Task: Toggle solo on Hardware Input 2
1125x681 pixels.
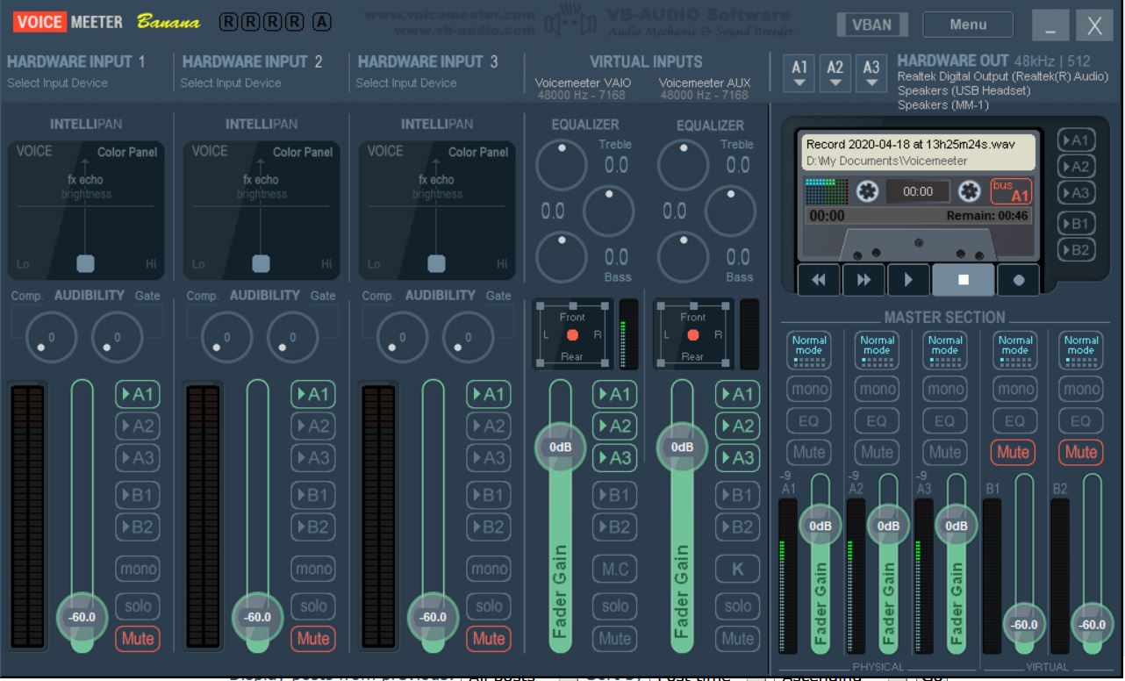Action: (313, 606)
